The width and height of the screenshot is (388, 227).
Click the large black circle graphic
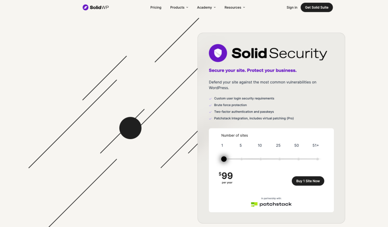130,128
